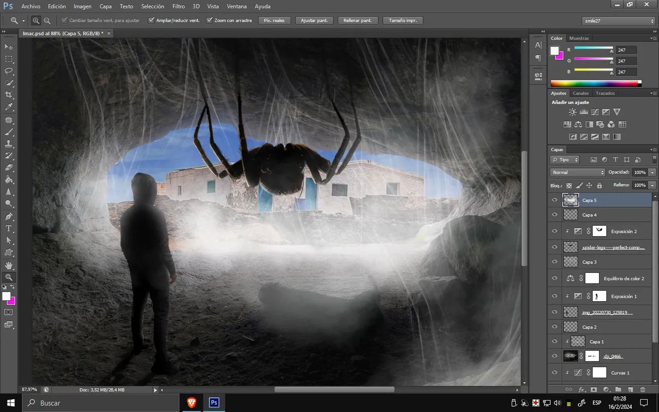This screenshot has height=412, width=659.
Task: Add layer mask icon
Action: [594, 390]
